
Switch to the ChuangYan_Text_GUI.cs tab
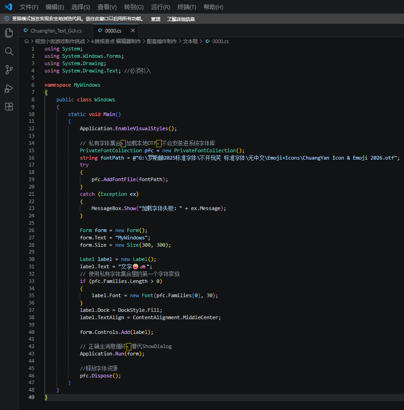56,31
